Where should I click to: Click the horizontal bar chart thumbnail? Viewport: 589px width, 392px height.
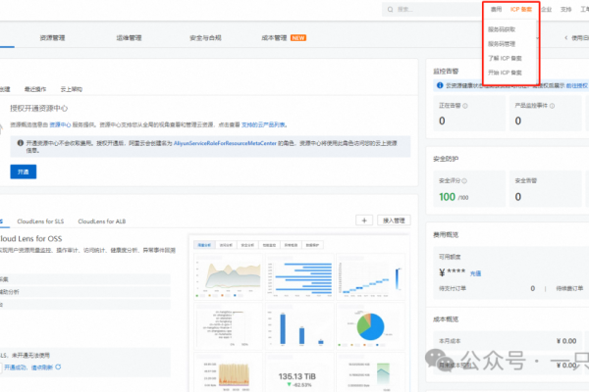click(299, 276)
